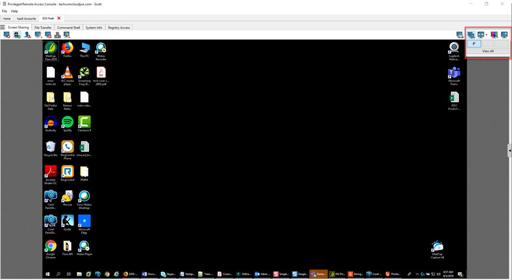Click Camtasia 9 desktop icon

click(84, 123)
